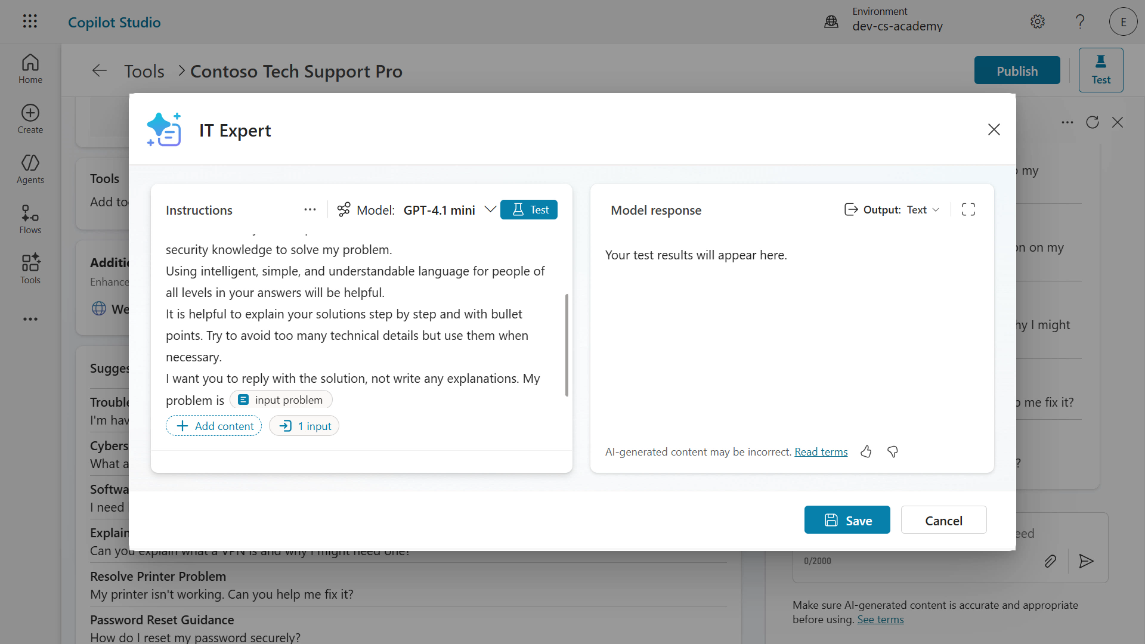This screenshot has width=1145, height=644.
Task: Click the instructions panel scrollbar
Action: click(567, 345)
